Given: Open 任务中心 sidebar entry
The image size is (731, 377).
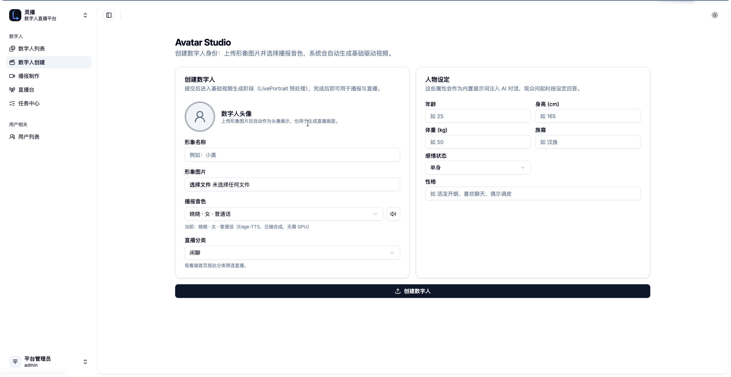Looking at the screenshot, I should pyautogui.click(x=49, y=103).
